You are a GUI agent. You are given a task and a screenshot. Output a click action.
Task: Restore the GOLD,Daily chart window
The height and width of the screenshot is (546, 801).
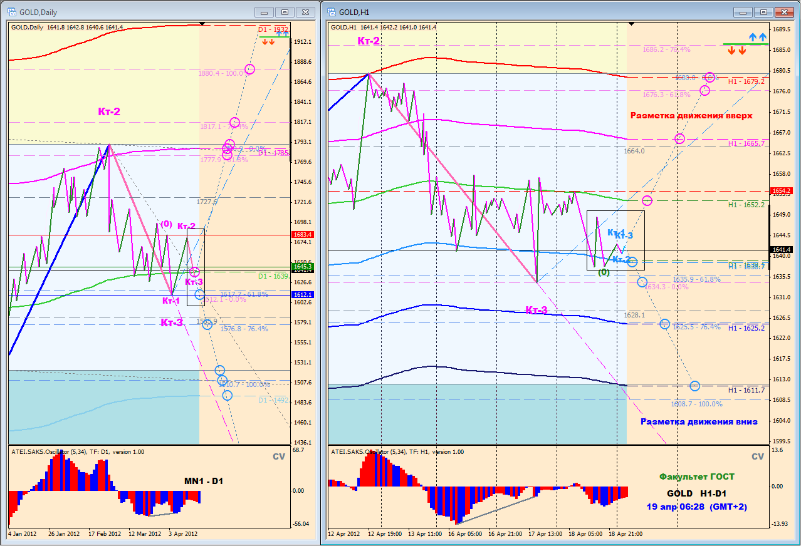pos(285,12)
